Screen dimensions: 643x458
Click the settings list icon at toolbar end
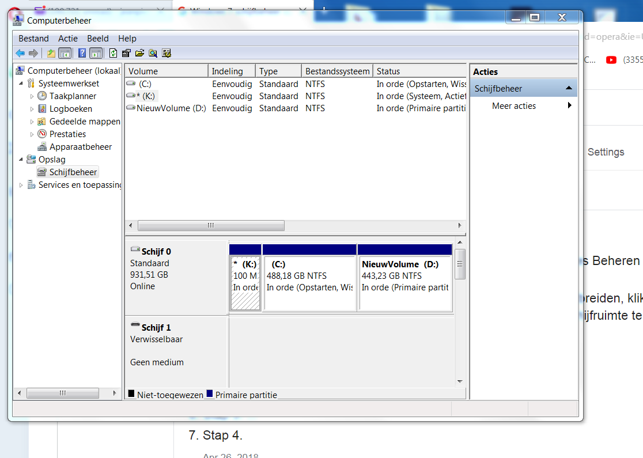pyautogui.click(x=167, y=54)
